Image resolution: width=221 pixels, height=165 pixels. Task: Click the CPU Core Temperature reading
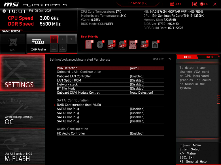[101, 12]
